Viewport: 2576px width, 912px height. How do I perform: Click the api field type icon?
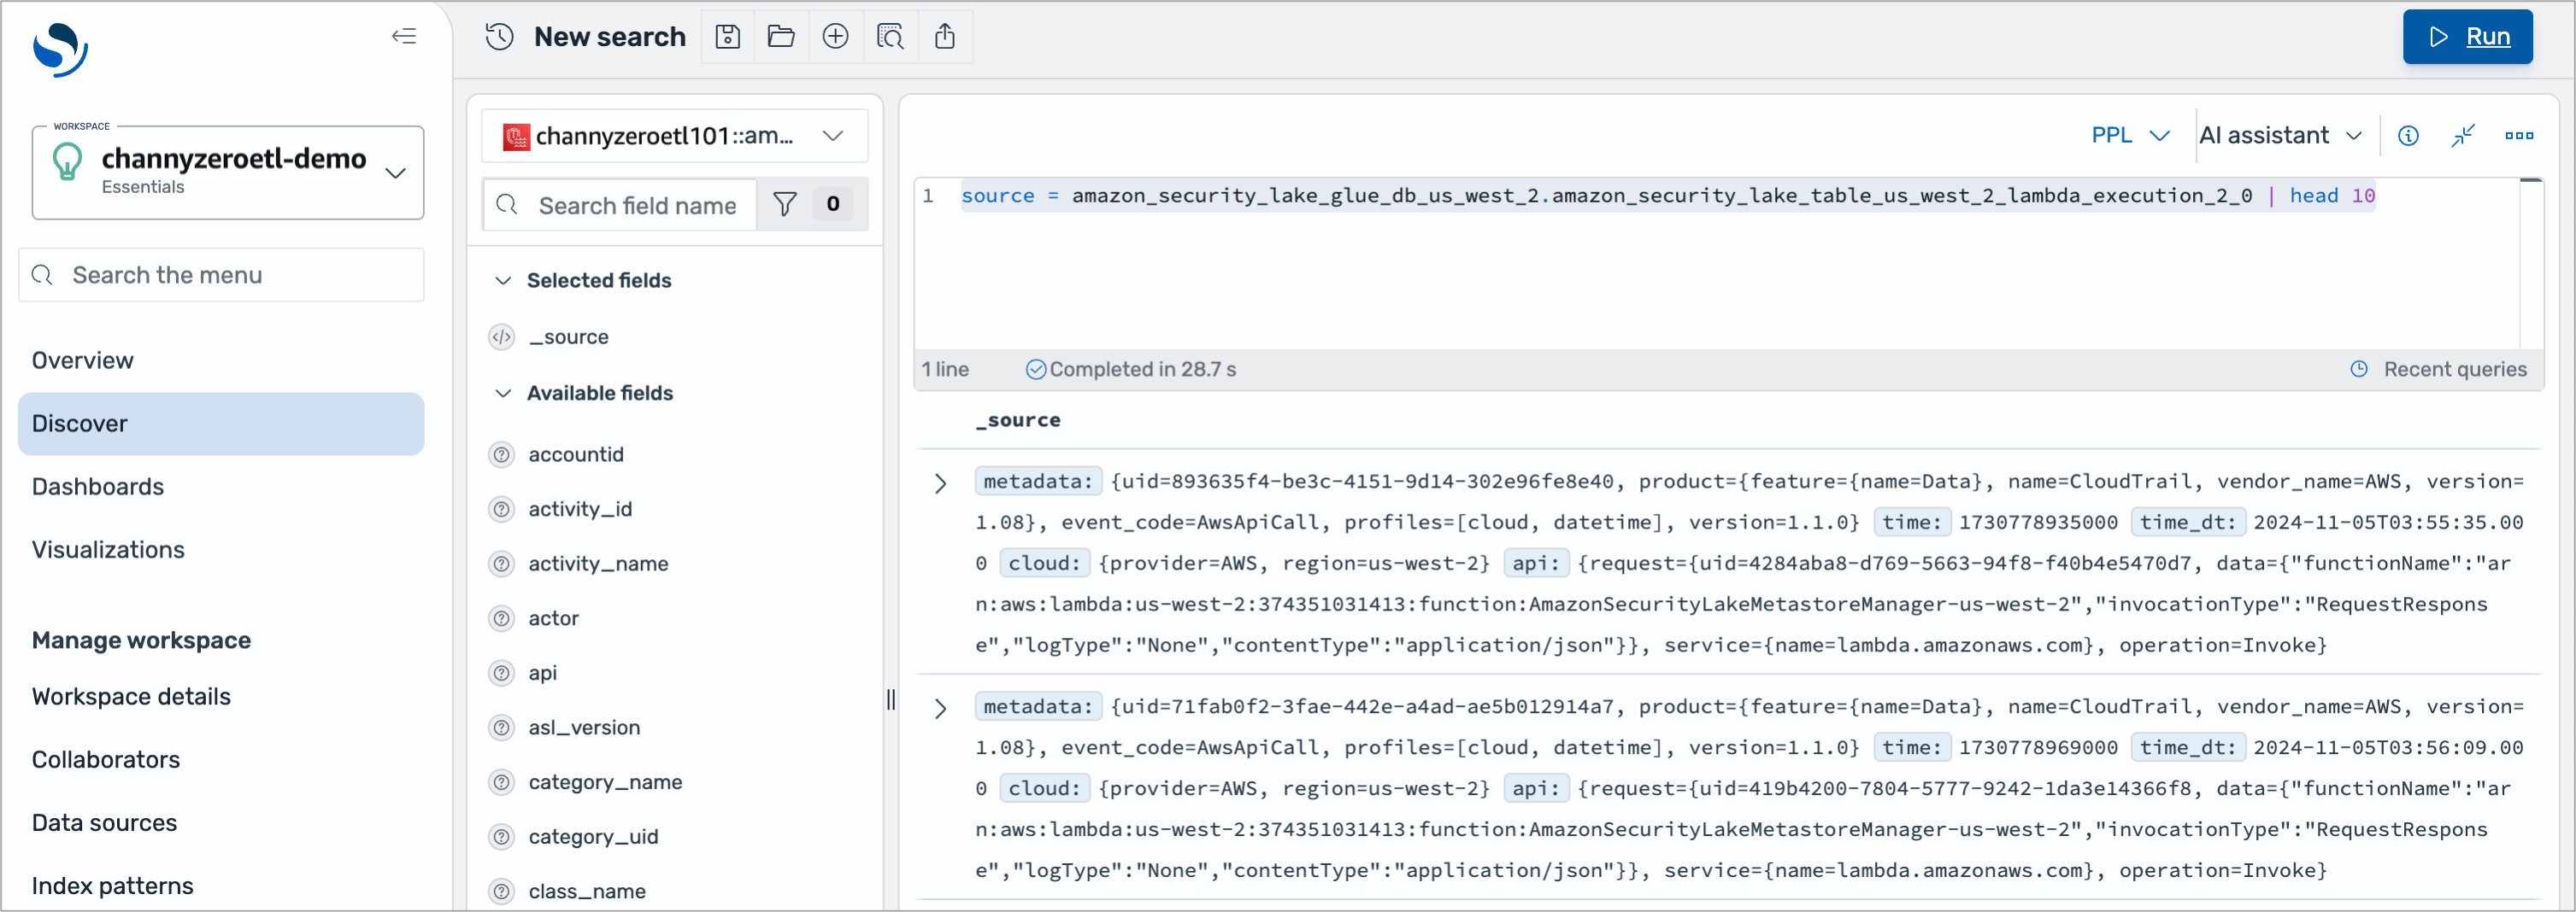pyautogui.click(x=502, y=673)
